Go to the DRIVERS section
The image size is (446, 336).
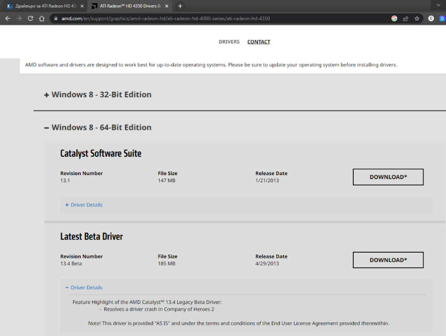click(229, 42)
